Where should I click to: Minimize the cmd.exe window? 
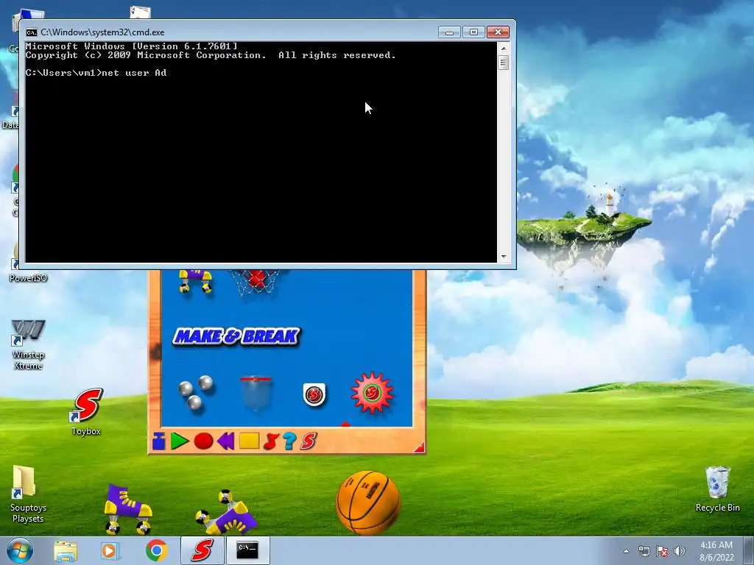tap(450, 32)
